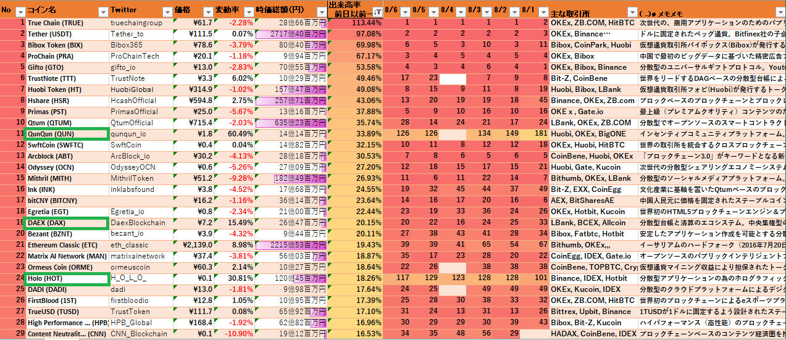Open the No column filter dropdown
The height and width of the screenshot is (340, 786).
pos(20,12)
